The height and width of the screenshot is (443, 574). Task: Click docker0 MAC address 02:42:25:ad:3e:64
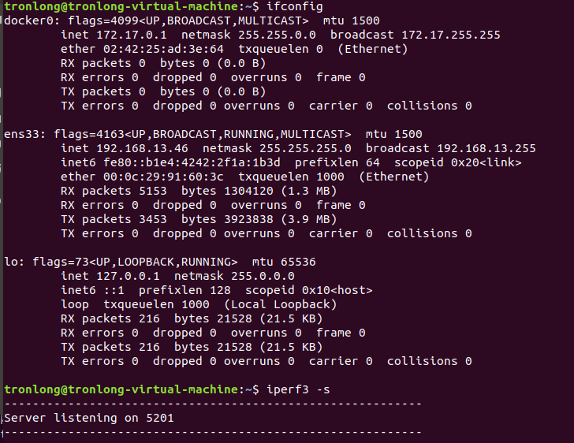pyautogui.click(x=163, y=49)
